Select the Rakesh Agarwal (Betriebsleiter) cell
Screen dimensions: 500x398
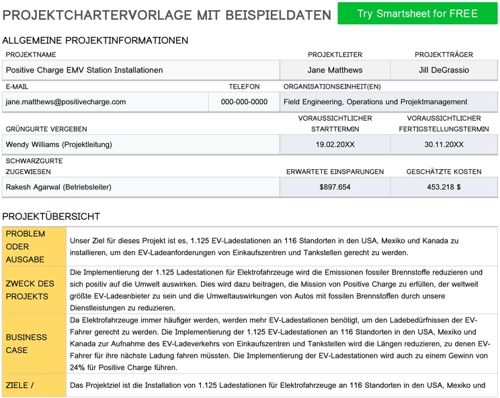point(141,187)
